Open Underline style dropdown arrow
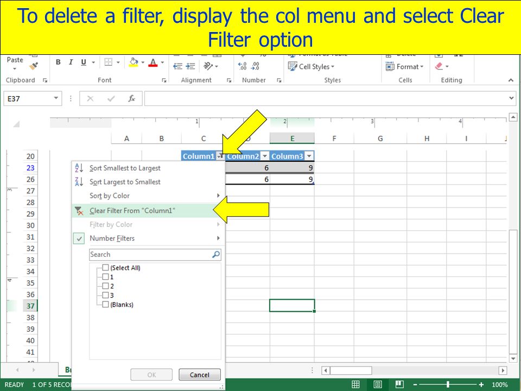The height and width of the screenshot is (391, 521). point(93,62)
